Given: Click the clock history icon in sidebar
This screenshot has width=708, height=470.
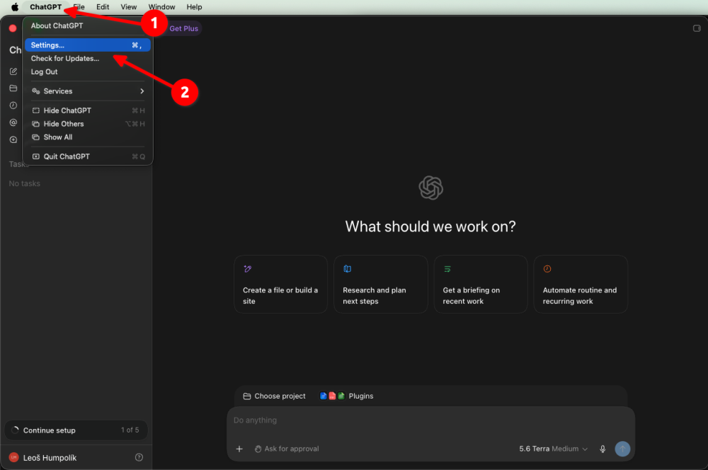Looking at the screenshot, I should pos(13,105).
